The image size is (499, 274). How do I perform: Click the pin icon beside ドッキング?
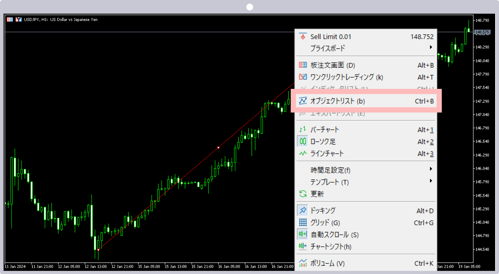303,211
